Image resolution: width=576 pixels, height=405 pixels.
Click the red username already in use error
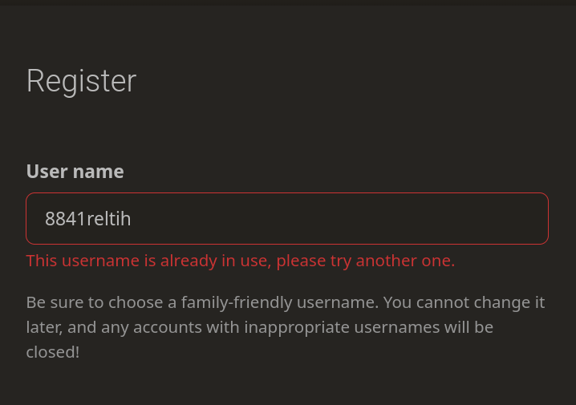(x=241, y=261)
